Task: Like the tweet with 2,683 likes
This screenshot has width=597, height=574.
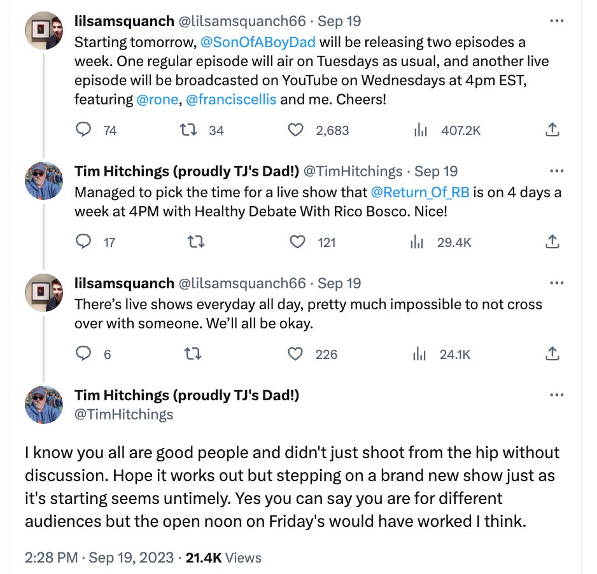Action: (x=295, y=130)
